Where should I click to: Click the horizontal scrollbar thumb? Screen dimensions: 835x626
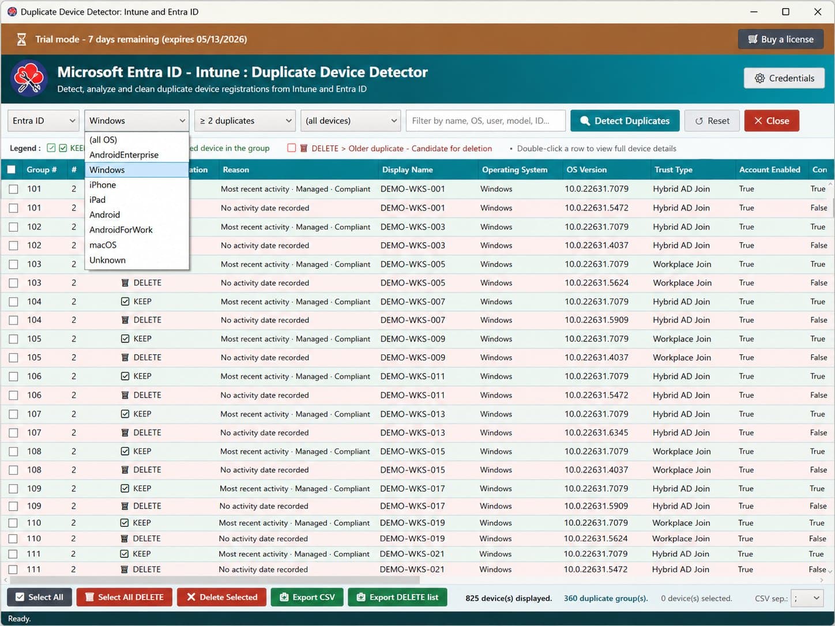[215, 580]
